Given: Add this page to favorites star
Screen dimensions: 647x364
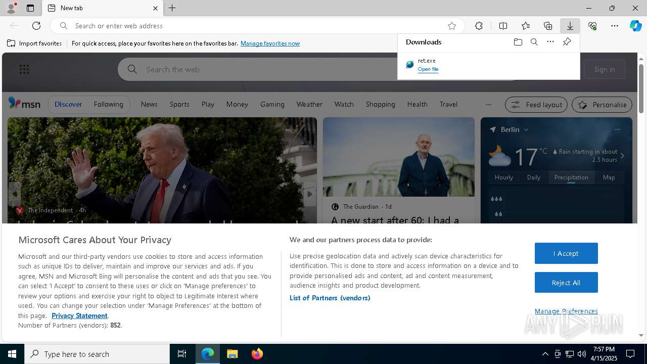Looking at the screenshot, I should (x=452, y=26).
